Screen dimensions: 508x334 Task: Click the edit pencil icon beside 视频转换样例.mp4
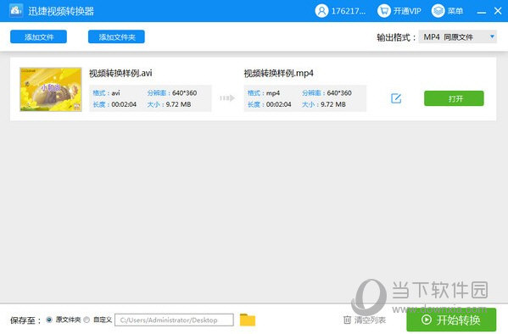396,98
